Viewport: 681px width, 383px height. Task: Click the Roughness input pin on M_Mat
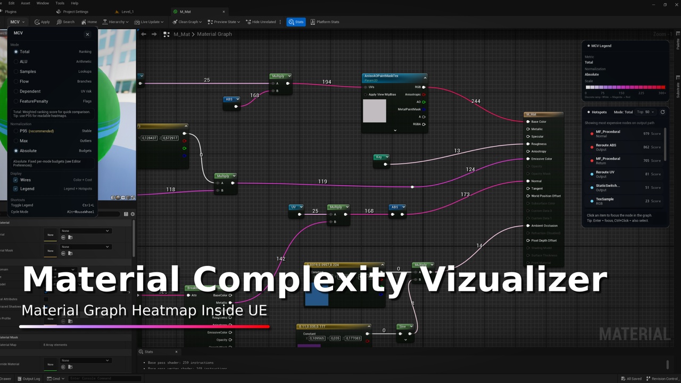coord(528,144)
